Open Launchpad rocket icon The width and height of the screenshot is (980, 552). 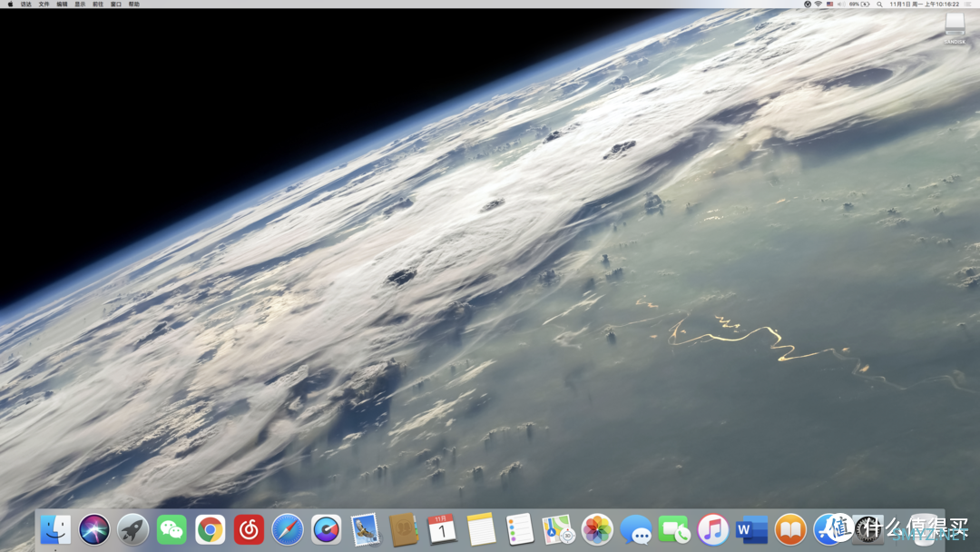coord(132,530)
